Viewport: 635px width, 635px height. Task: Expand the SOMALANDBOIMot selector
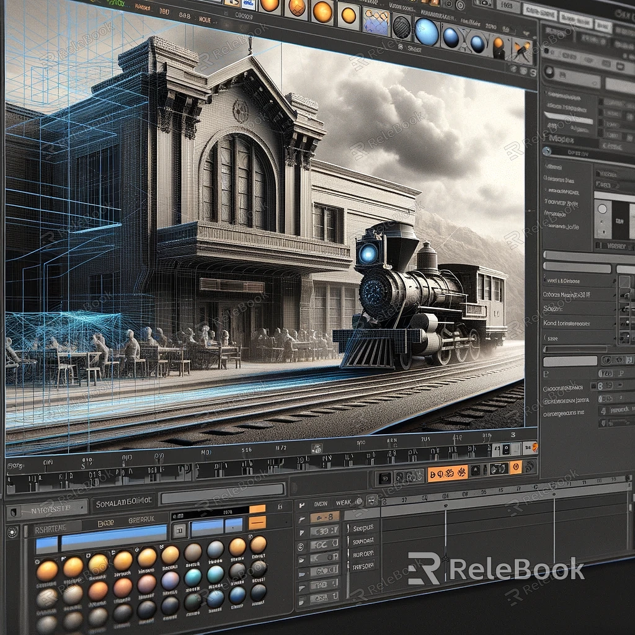coord(123,504)
